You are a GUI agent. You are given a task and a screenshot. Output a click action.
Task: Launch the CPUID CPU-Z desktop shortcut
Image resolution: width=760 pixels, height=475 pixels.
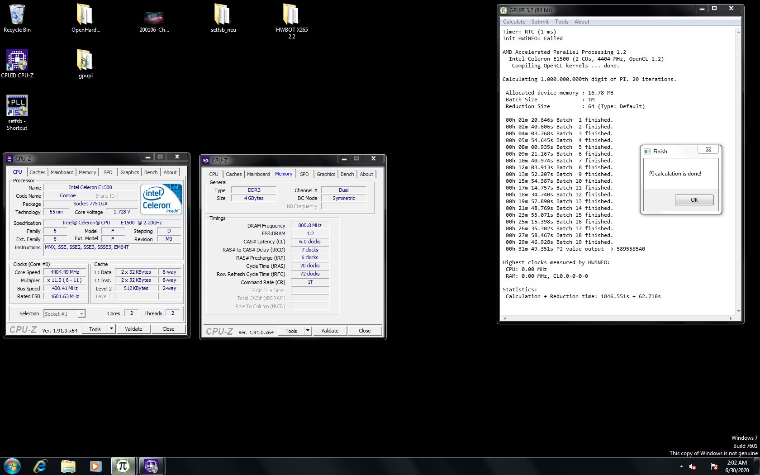tap(17, 64)
